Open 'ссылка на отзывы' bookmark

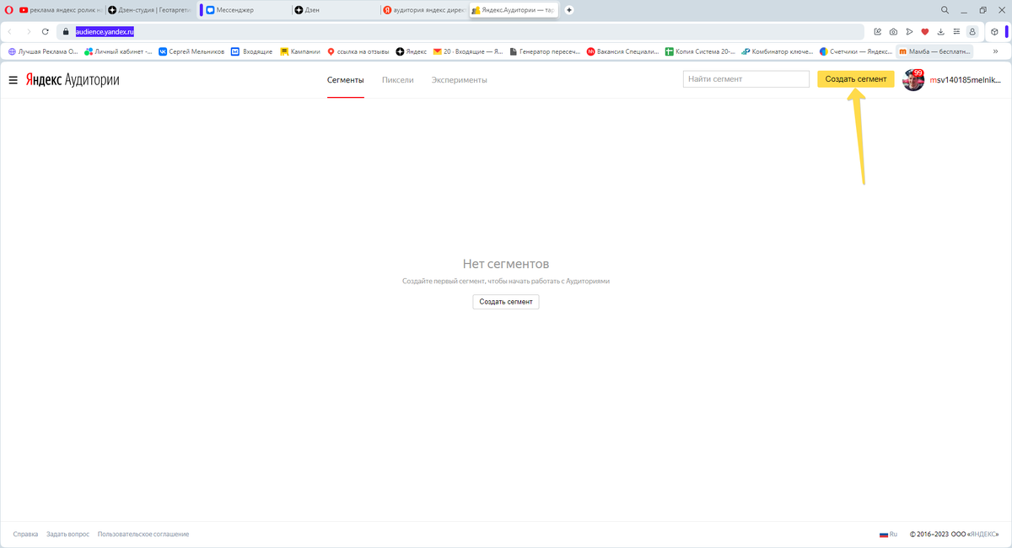pyautogui.click(x=358, y=51)
